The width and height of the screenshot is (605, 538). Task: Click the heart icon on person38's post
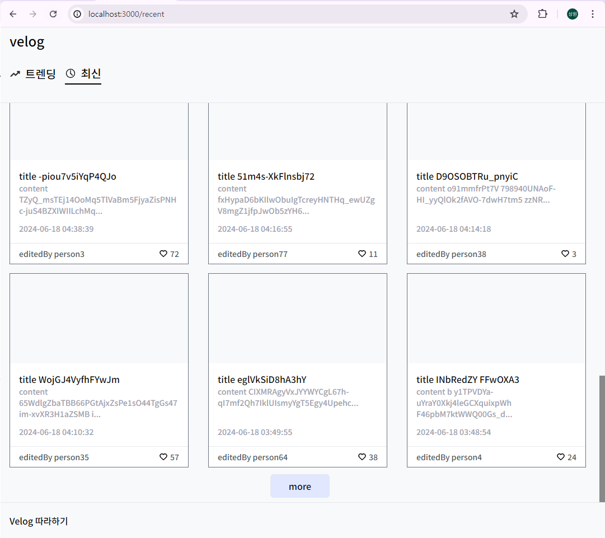tap(565, 254)
